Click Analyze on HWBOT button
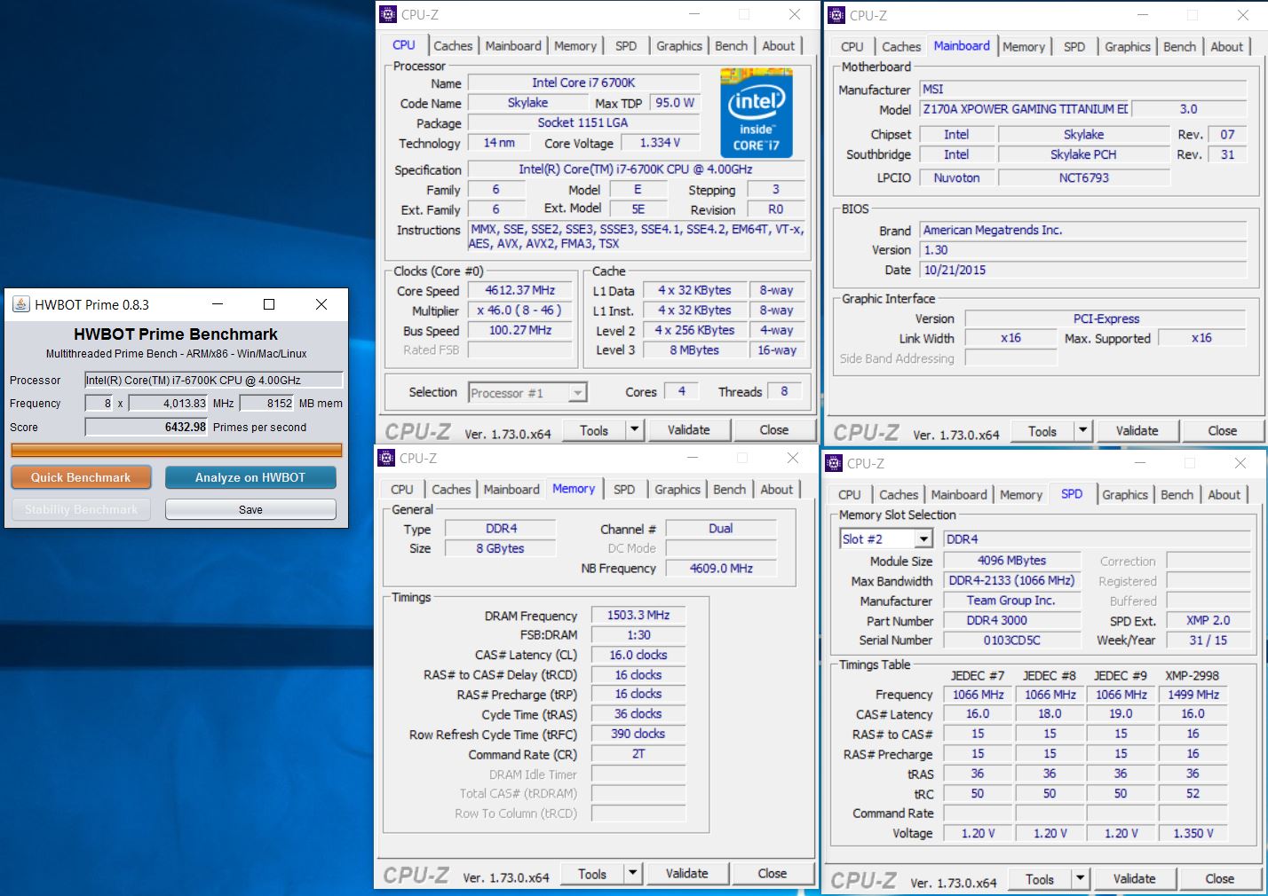Image resolution: width=1268 pixels, height=896 pixels. pos(250,477)
